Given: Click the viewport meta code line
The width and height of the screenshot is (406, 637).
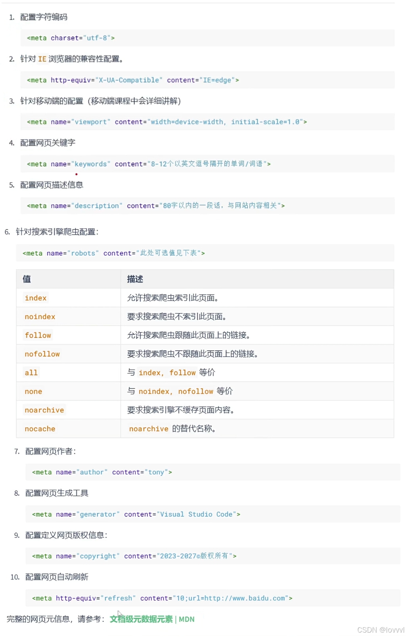Looking at the screenshot, I should coord(207,122).
